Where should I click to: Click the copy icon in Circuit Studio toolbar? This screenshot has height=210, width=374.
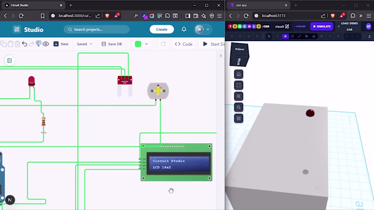click(x=4, y=44)
